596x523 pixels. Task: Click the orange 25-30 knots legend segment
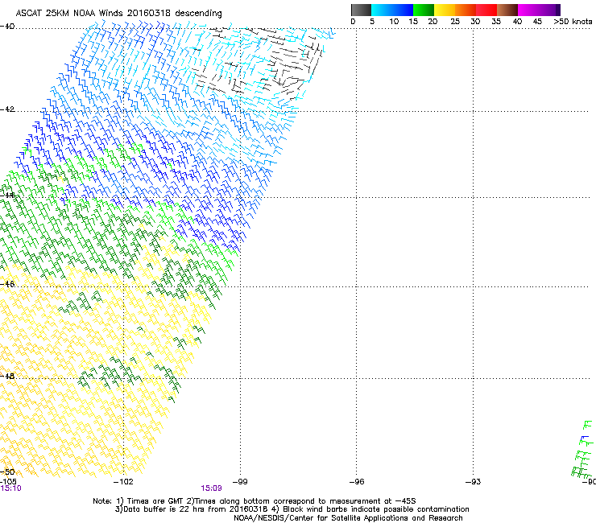coord(466,10)
